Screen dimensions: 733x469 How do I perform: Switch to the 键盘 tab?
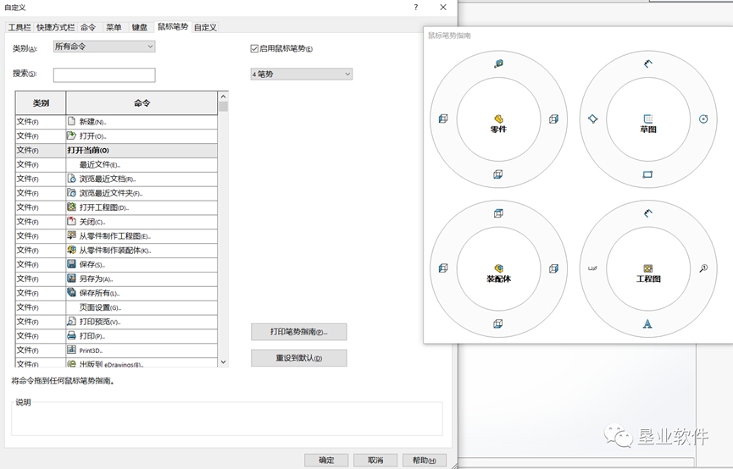(x=139, y=27)
